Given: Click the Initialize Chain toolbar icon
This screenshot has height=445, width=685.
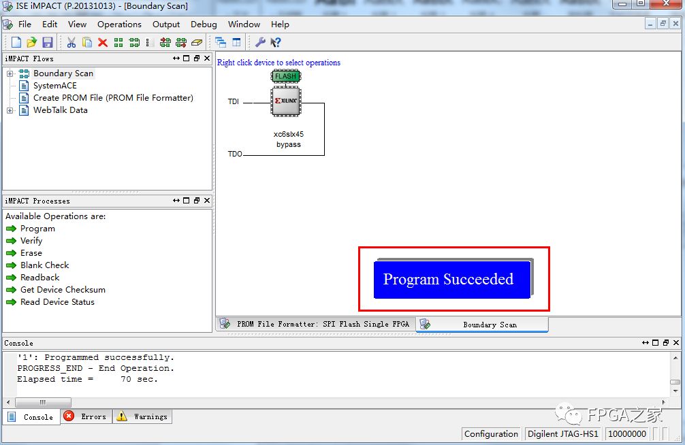Looking at the screenshot, I should pyautogui.click(x=134, y=42).
